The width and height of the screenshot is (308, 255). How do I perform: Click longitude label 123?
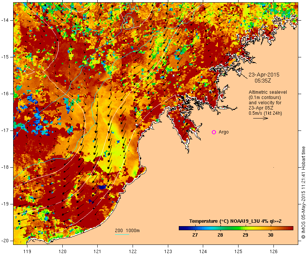point(168,252)
